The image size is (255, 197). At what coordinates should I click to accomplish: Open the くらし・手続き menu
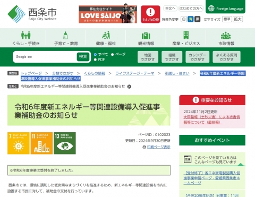(26, 38)
